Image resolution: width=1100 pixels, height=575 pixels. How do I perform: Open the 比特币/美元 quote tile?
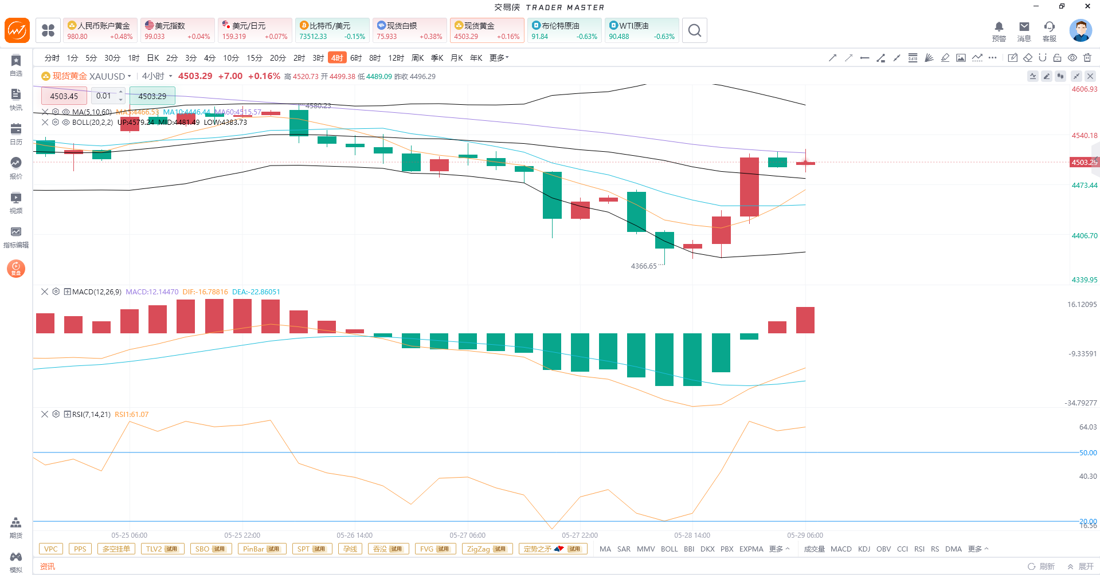(332, 30)
